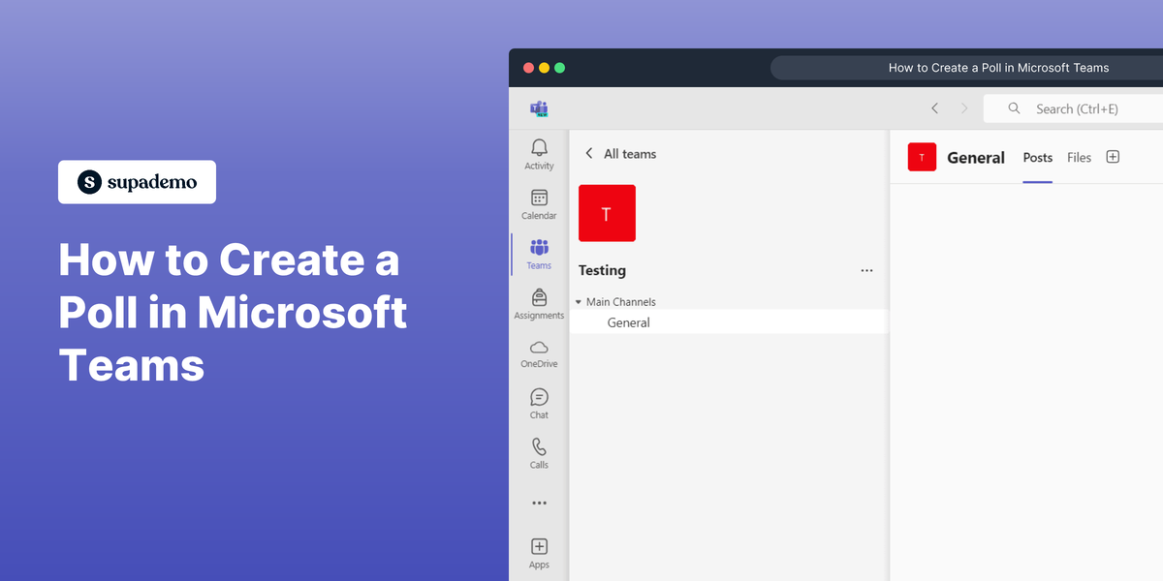Click the large red Testing team tile
This screenshot has height=581, width=1163.
(x=607, y=213)
